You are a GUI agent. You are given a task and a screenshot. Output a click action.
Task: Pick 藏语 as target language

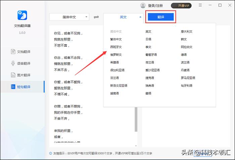click(148, 93)
